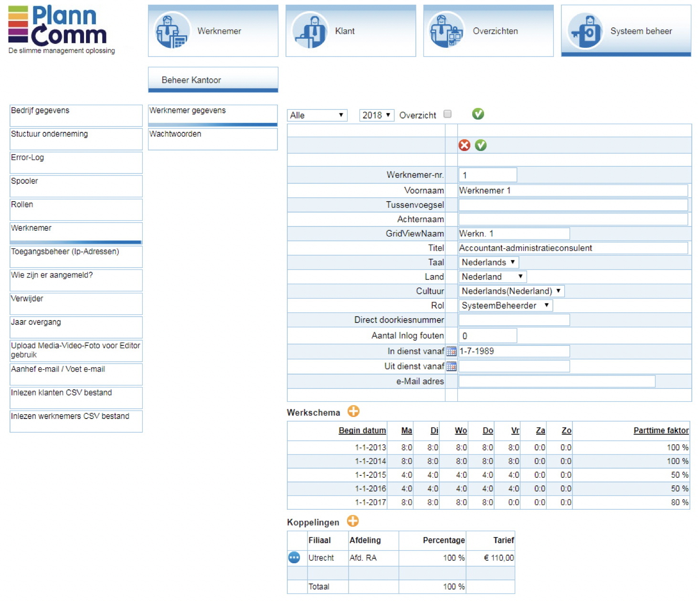Open calendar picker for In dienst vanaf
This screenshot has height=601, width=698.
451,352
